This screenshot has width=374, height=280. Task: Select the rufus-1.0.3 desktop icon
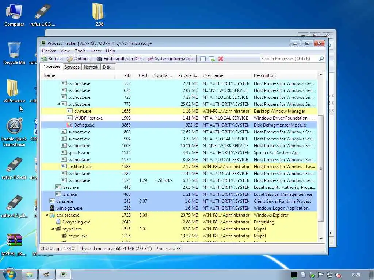click(43, 15)
